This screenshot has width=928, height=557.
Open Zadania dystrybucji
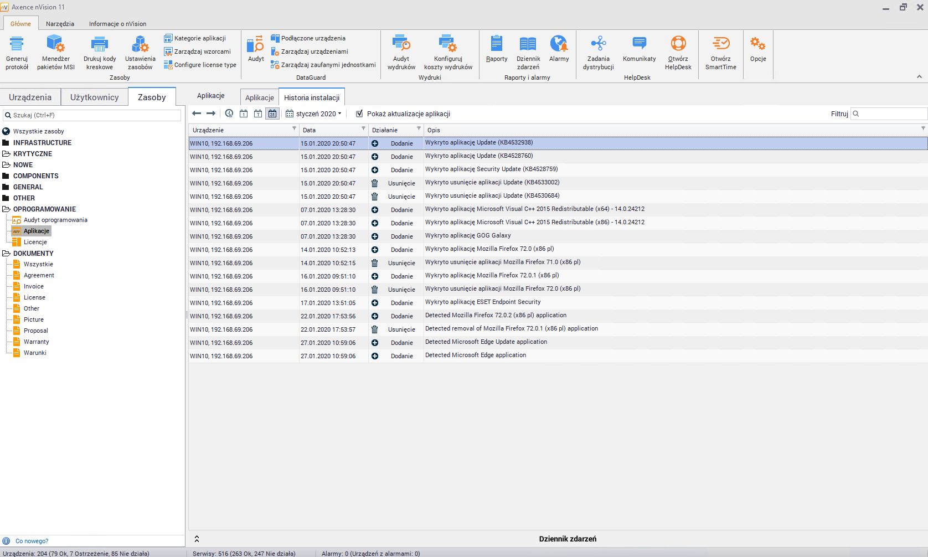(x=598, y=44)
